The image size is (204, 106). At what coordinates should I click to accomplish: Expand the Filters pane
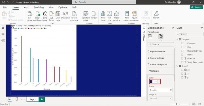[x=144, y=28]
